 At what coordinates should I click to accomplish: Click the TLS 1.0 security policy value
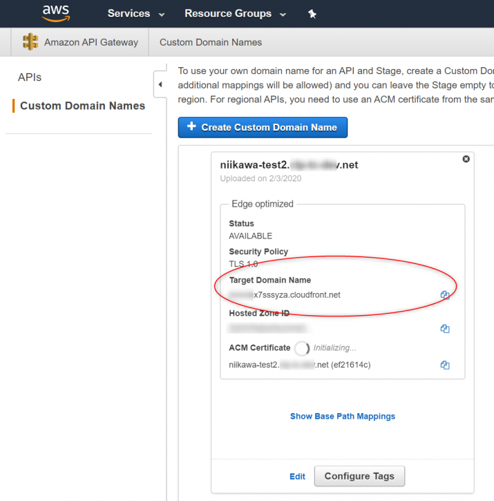[x=243, y=264]
